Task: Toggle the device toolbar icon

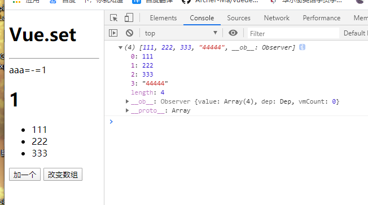Action: coord(129,18)
